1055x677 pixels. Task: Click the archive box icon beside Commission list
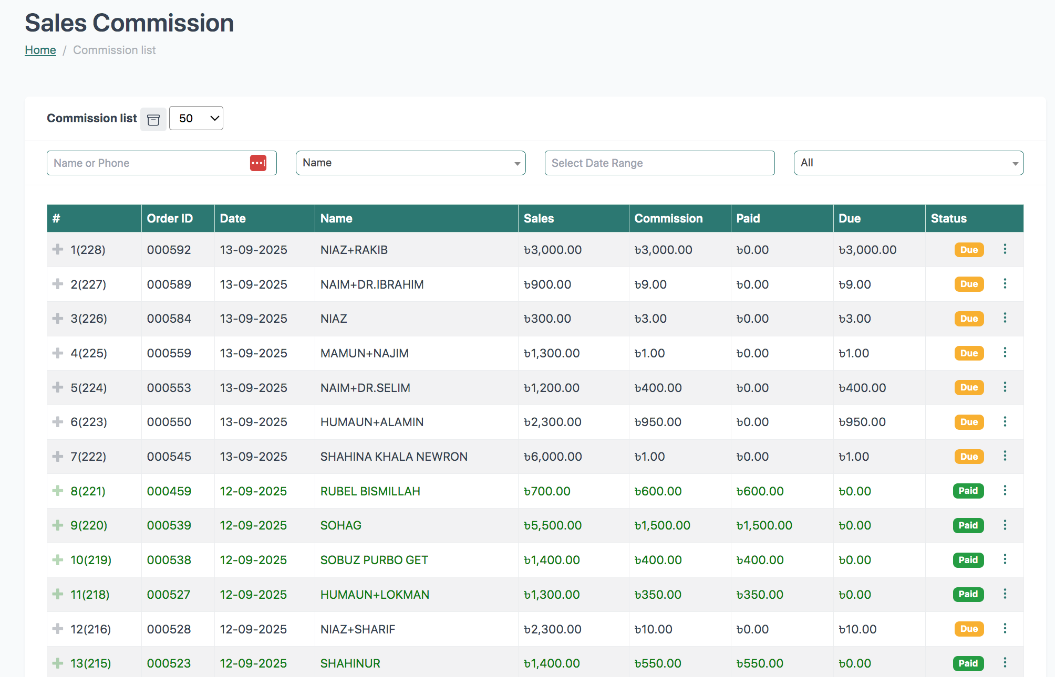tap(153, 119)
